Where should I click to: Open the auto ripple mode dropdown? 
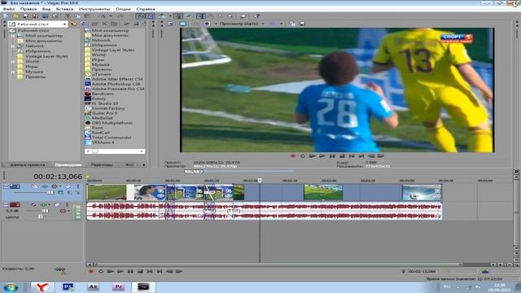[x=170, y=16]
